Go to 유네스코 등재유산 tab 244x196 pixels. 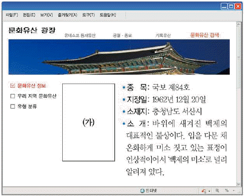coord(80,35)
